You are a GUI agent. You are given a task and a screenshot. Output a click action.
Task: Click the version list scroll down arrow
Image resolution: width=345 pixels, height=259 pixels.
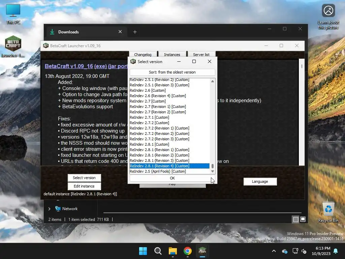[212, 171]
